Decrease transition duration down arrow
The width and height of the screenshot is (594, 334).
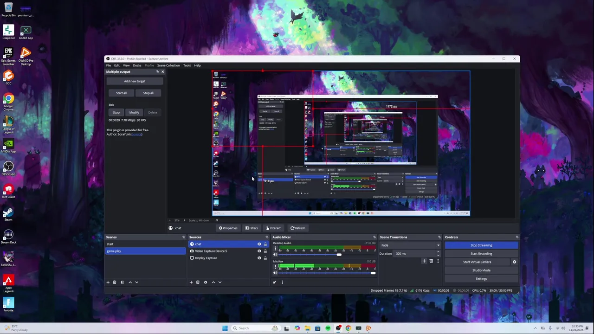(x=438, y=255)
